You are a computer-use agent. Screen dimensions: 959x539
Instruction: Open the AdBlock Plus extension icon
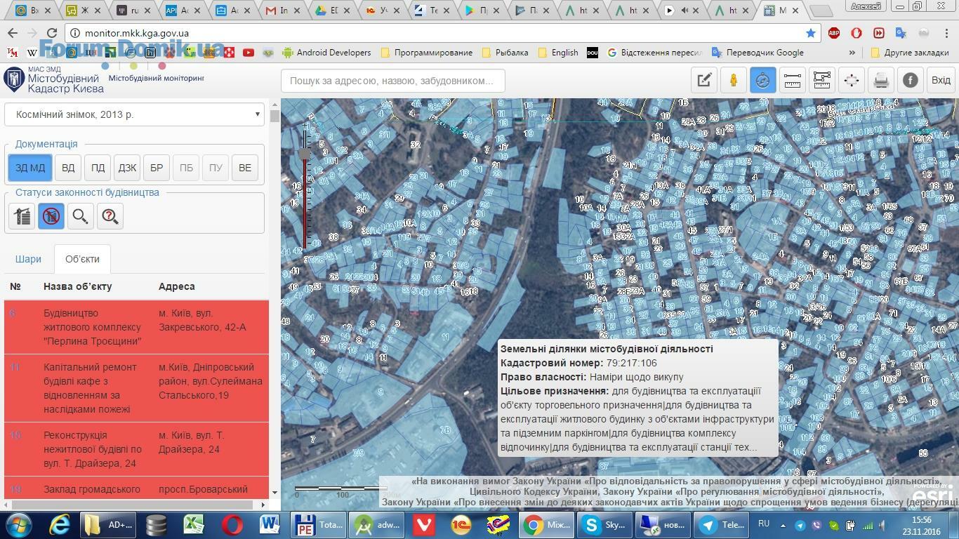(834, 33)
